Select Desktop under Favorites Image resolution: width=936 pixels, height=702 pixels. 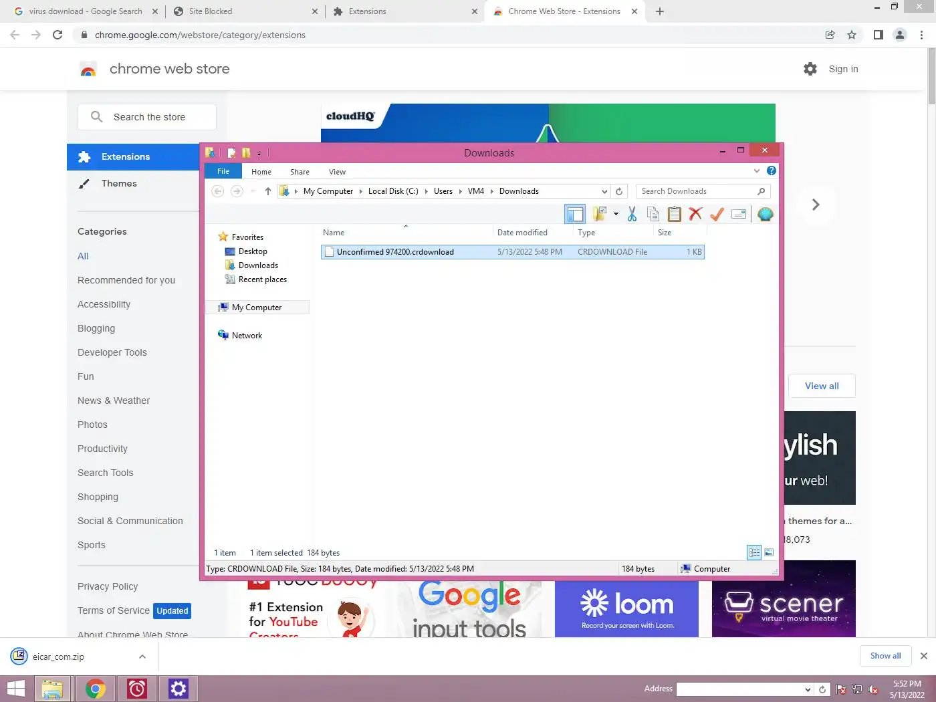coord(253,251)
